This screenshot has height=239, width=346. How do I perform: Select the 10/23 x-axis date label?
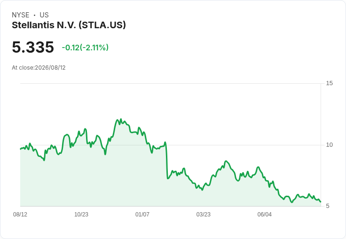pyautogui.click(x=81, y=214)
